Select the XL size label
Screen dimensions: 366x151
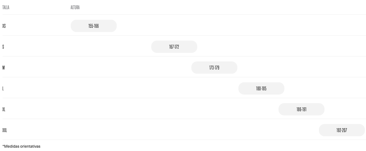click(x=4, y=109)
